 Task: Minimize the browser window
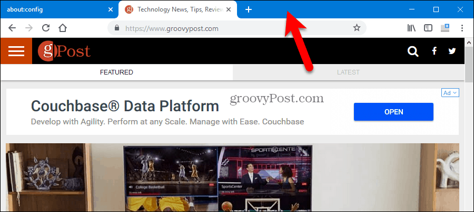pos(412,9)
